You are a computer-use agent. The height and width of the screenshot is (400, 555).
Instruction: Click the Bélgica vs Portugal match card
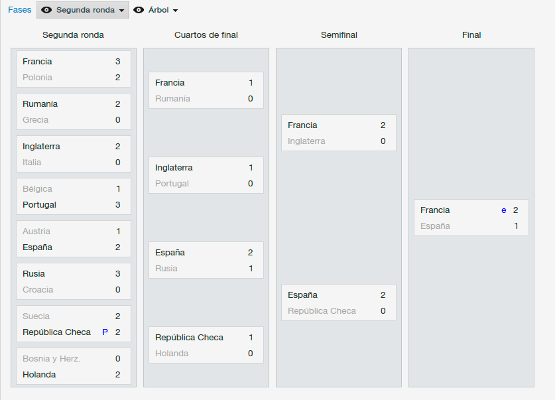click(74, 196)
